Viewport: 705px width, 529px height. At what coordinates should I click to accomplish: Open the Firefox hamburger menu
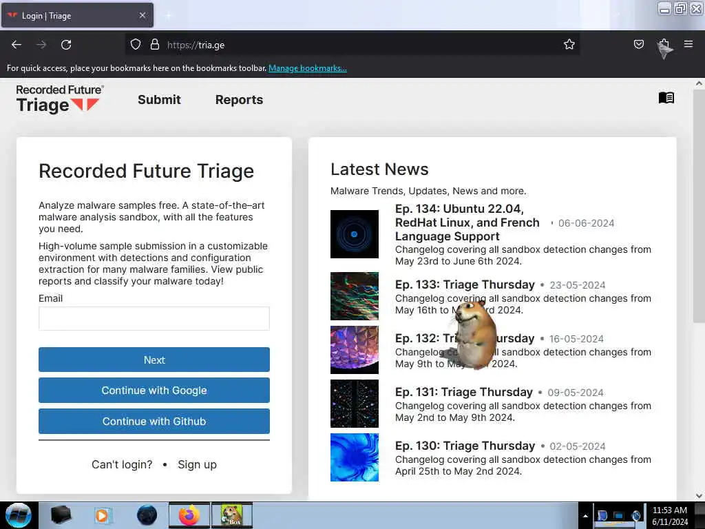click(x=688, y=44)
